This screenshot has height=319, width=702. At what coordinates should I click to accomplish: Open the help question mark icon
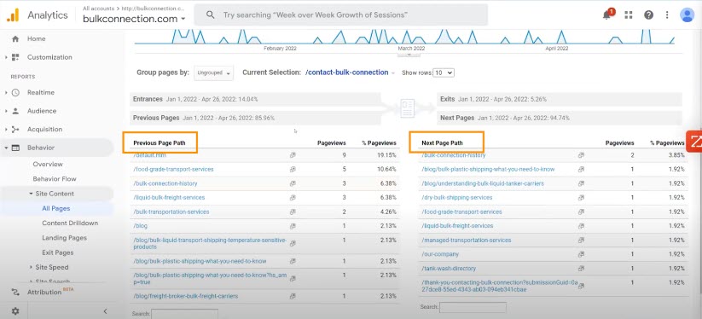(648, 14)
